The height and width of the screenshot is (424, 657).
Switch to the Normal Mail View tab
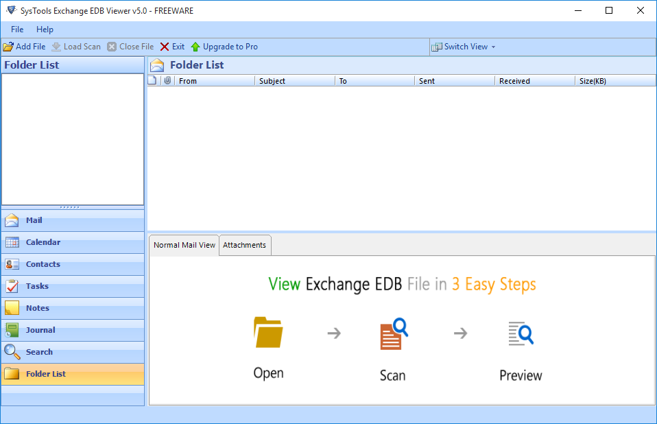pos(184,245)
